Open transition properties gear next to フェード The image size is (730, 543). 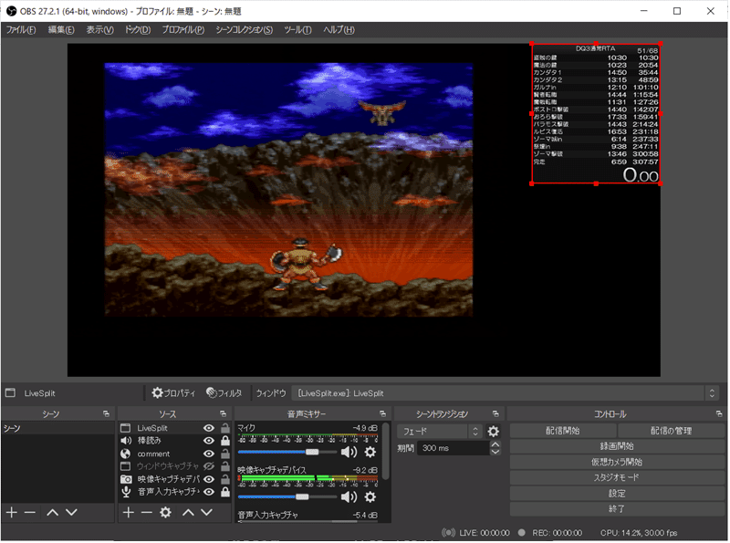click(x=494, y=433)
